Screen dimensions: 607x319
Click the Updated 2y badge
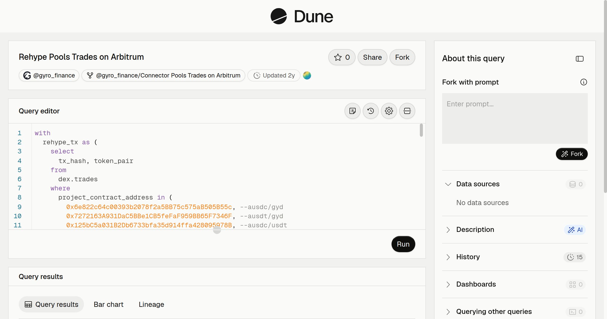coord(274,75)
